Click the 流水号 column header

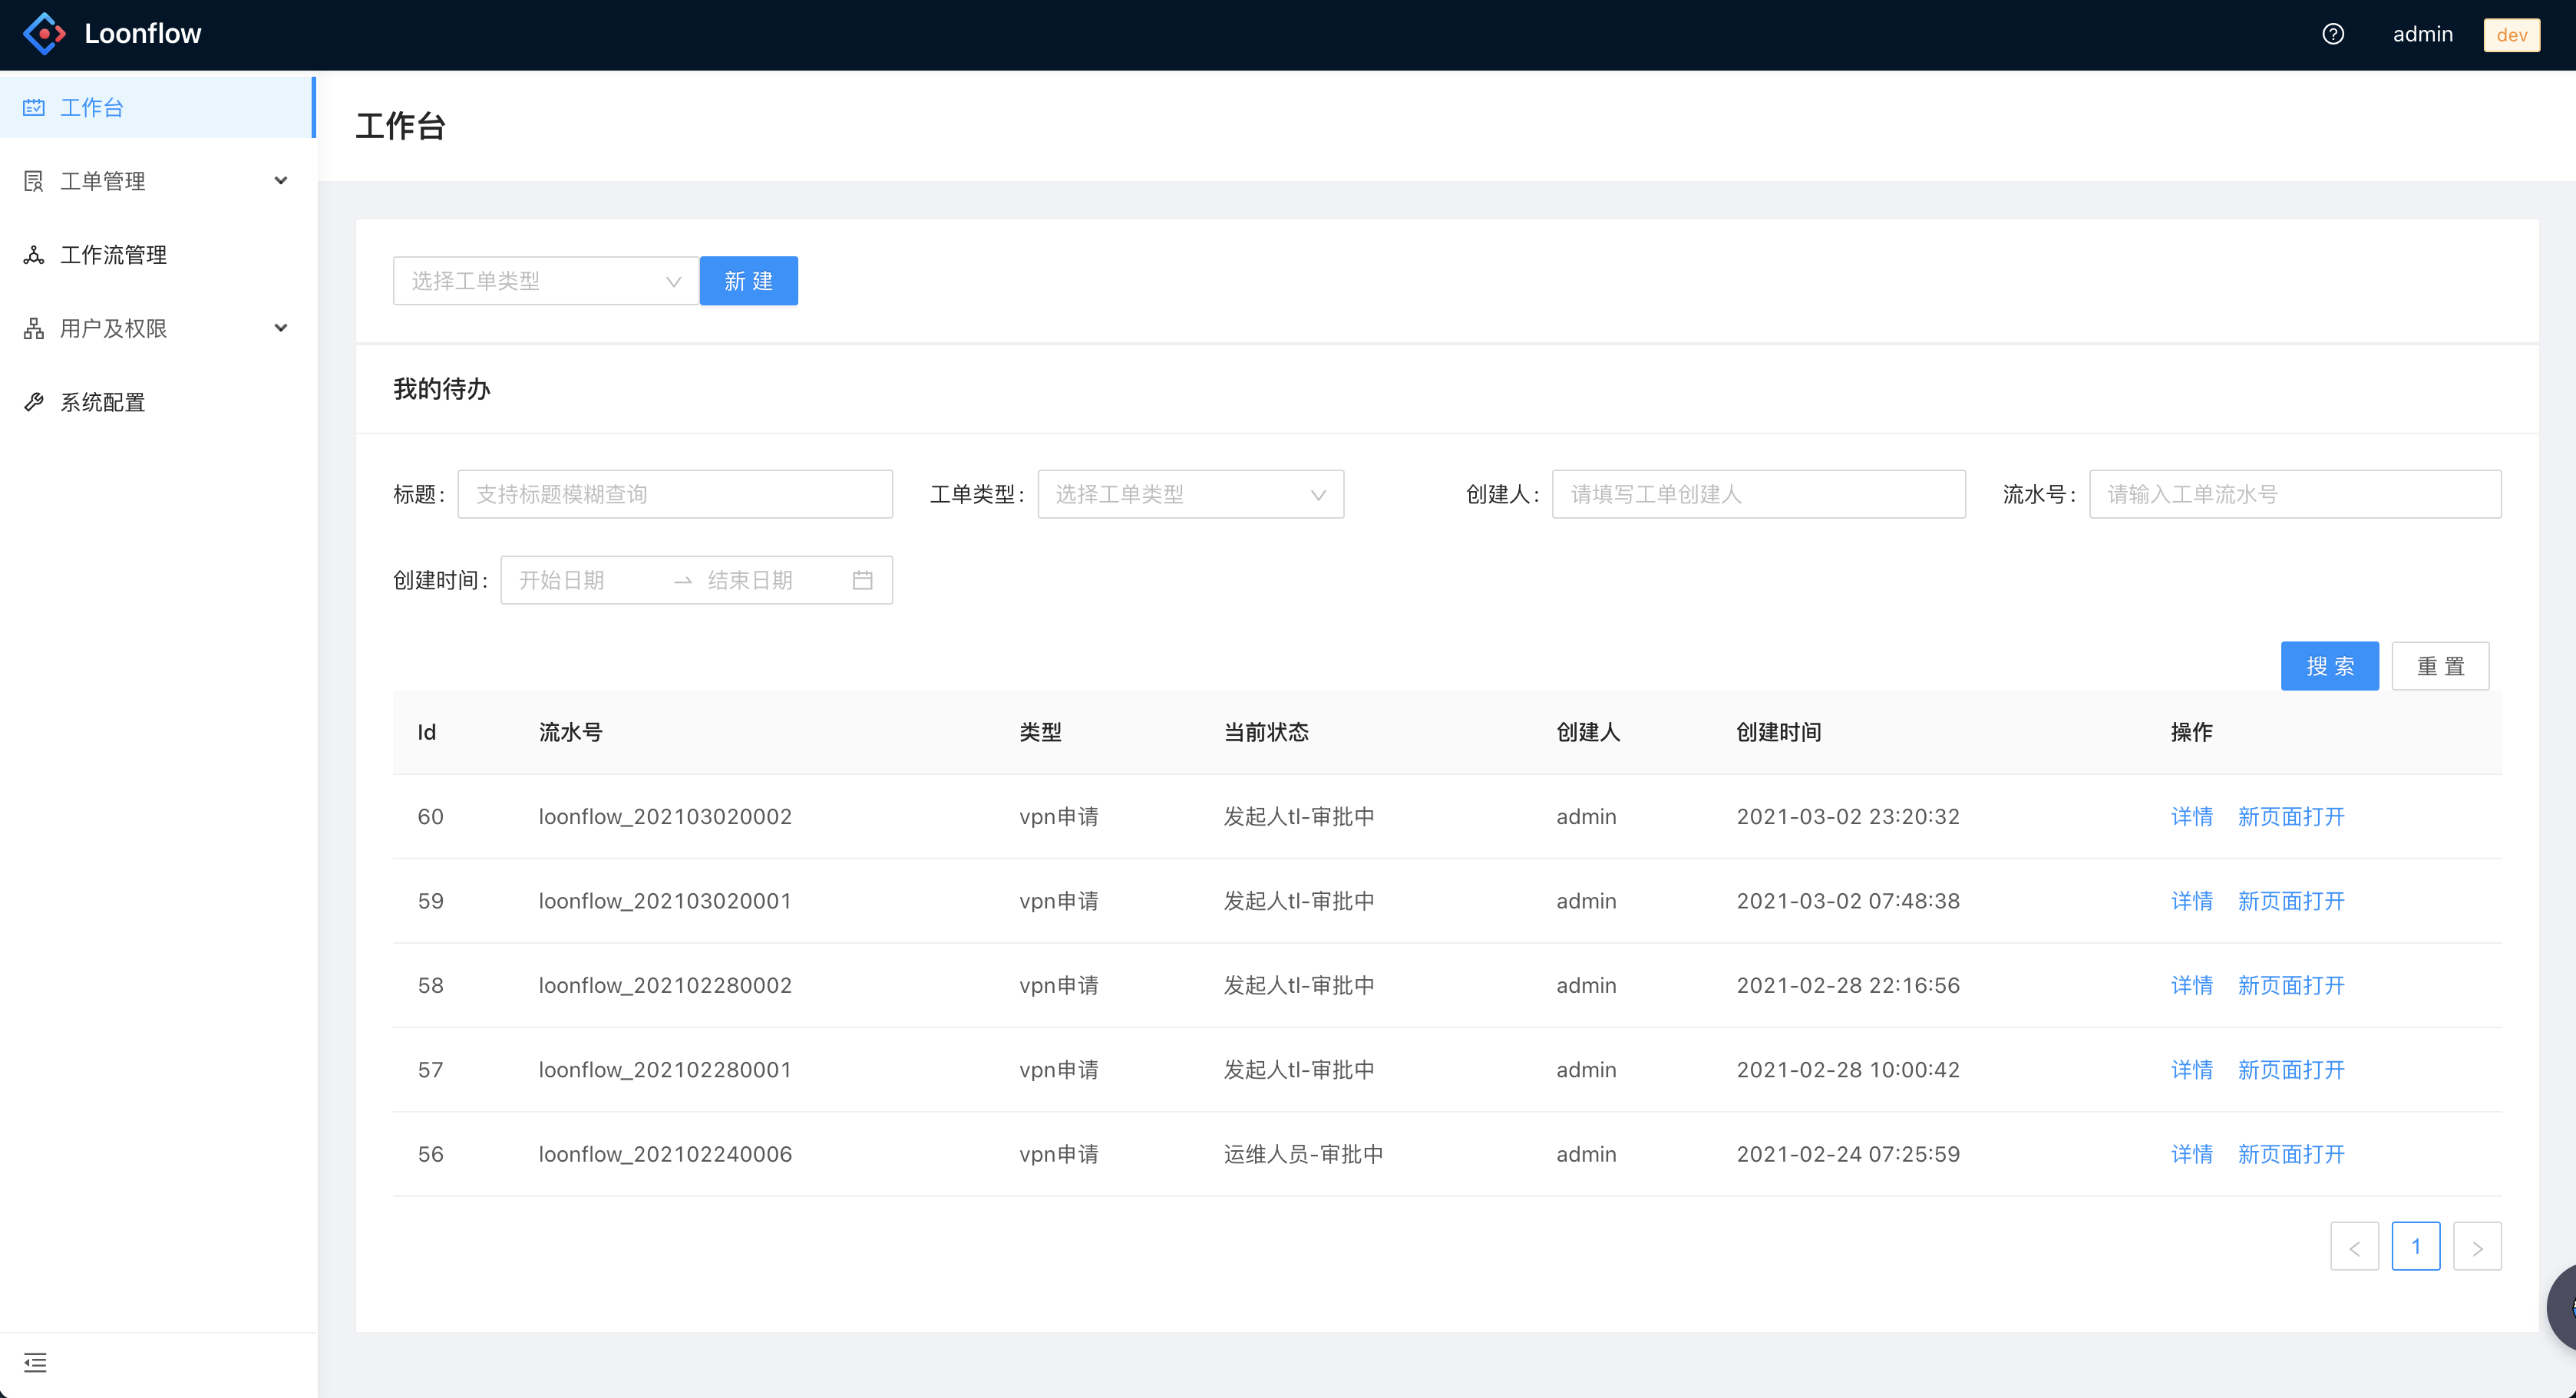571,733
